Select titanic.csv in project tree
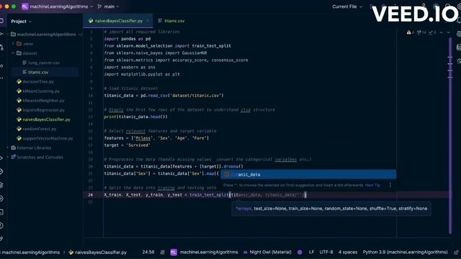The height and width of the screenshot is (259, 461). pos(35,72)
